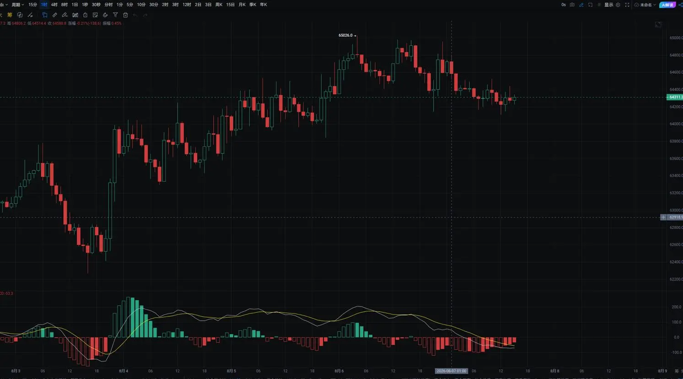Click the link-chart icon beside 筹

[20, 15]
